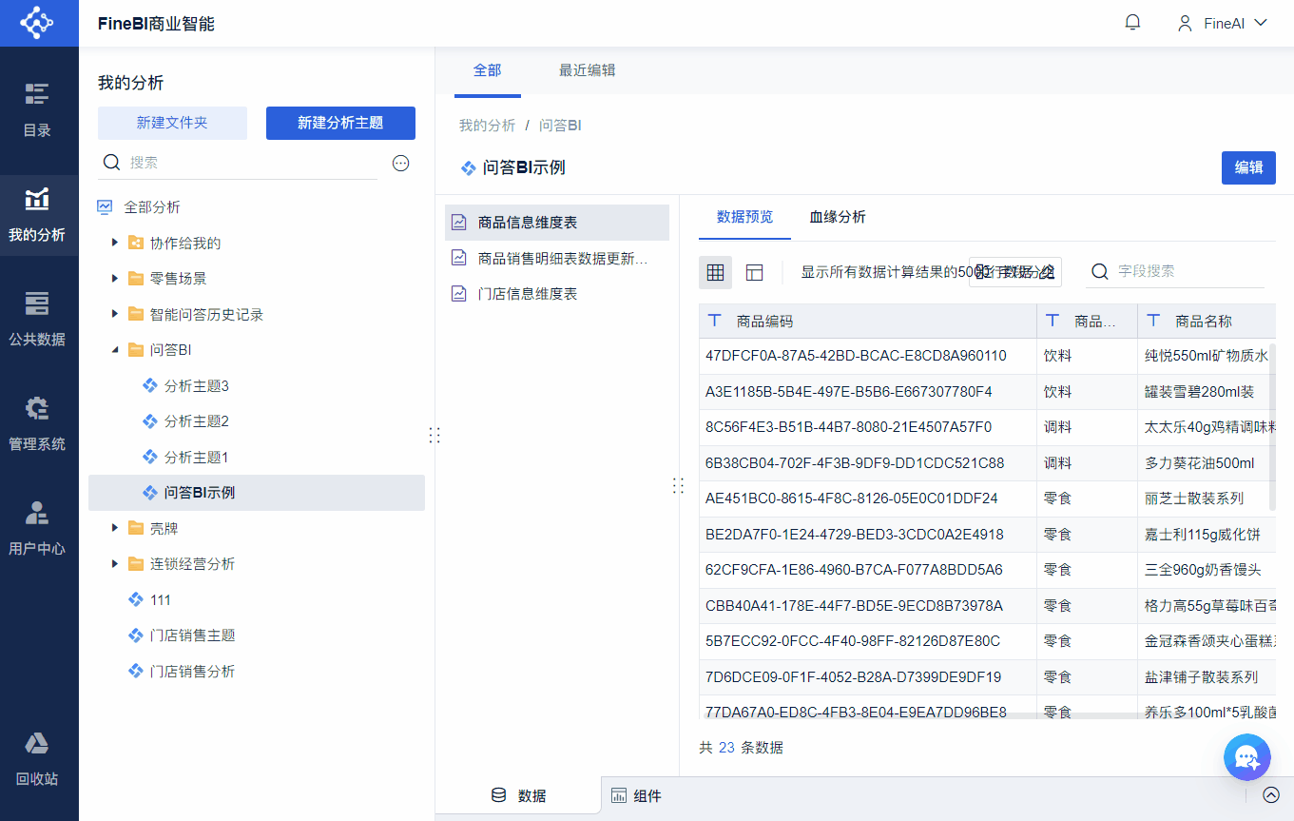Click cell 嘉士利115g威化饼
The image size is (1294, 821).
(1207, 535)
